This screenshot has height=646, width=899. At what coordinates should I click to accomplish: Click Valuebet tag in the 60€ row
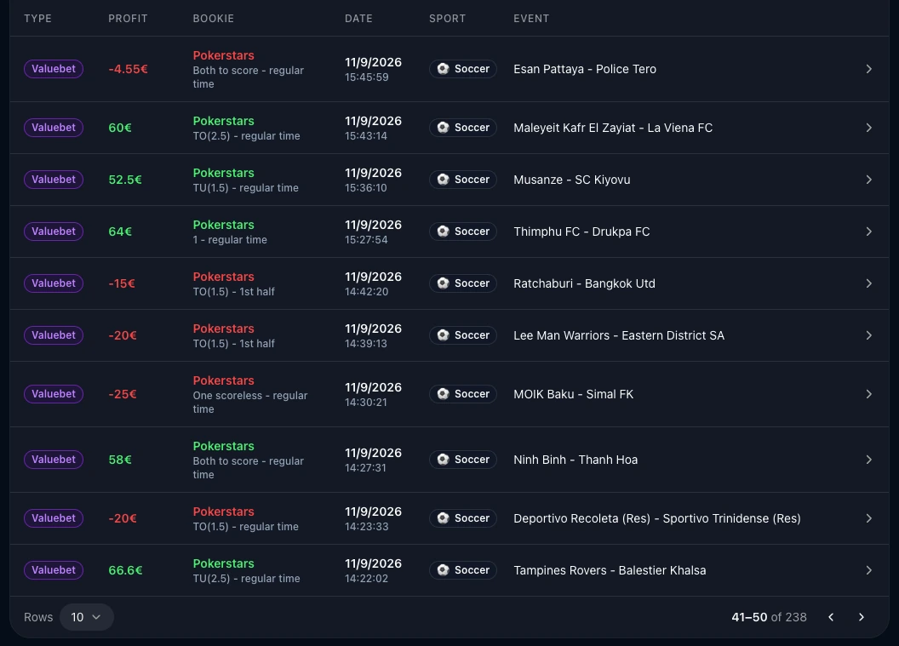54,128
